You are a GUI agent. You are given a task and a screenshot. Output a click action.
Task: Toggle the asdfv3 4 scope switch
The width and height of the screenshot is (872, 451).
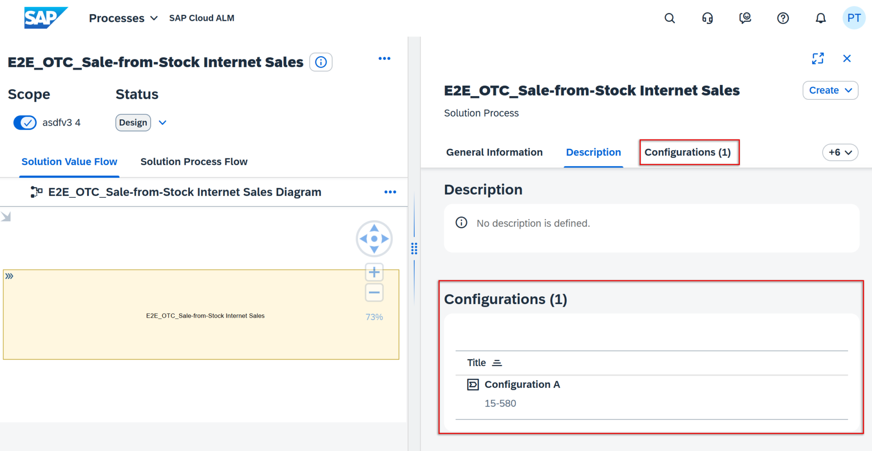pos(25,123)
